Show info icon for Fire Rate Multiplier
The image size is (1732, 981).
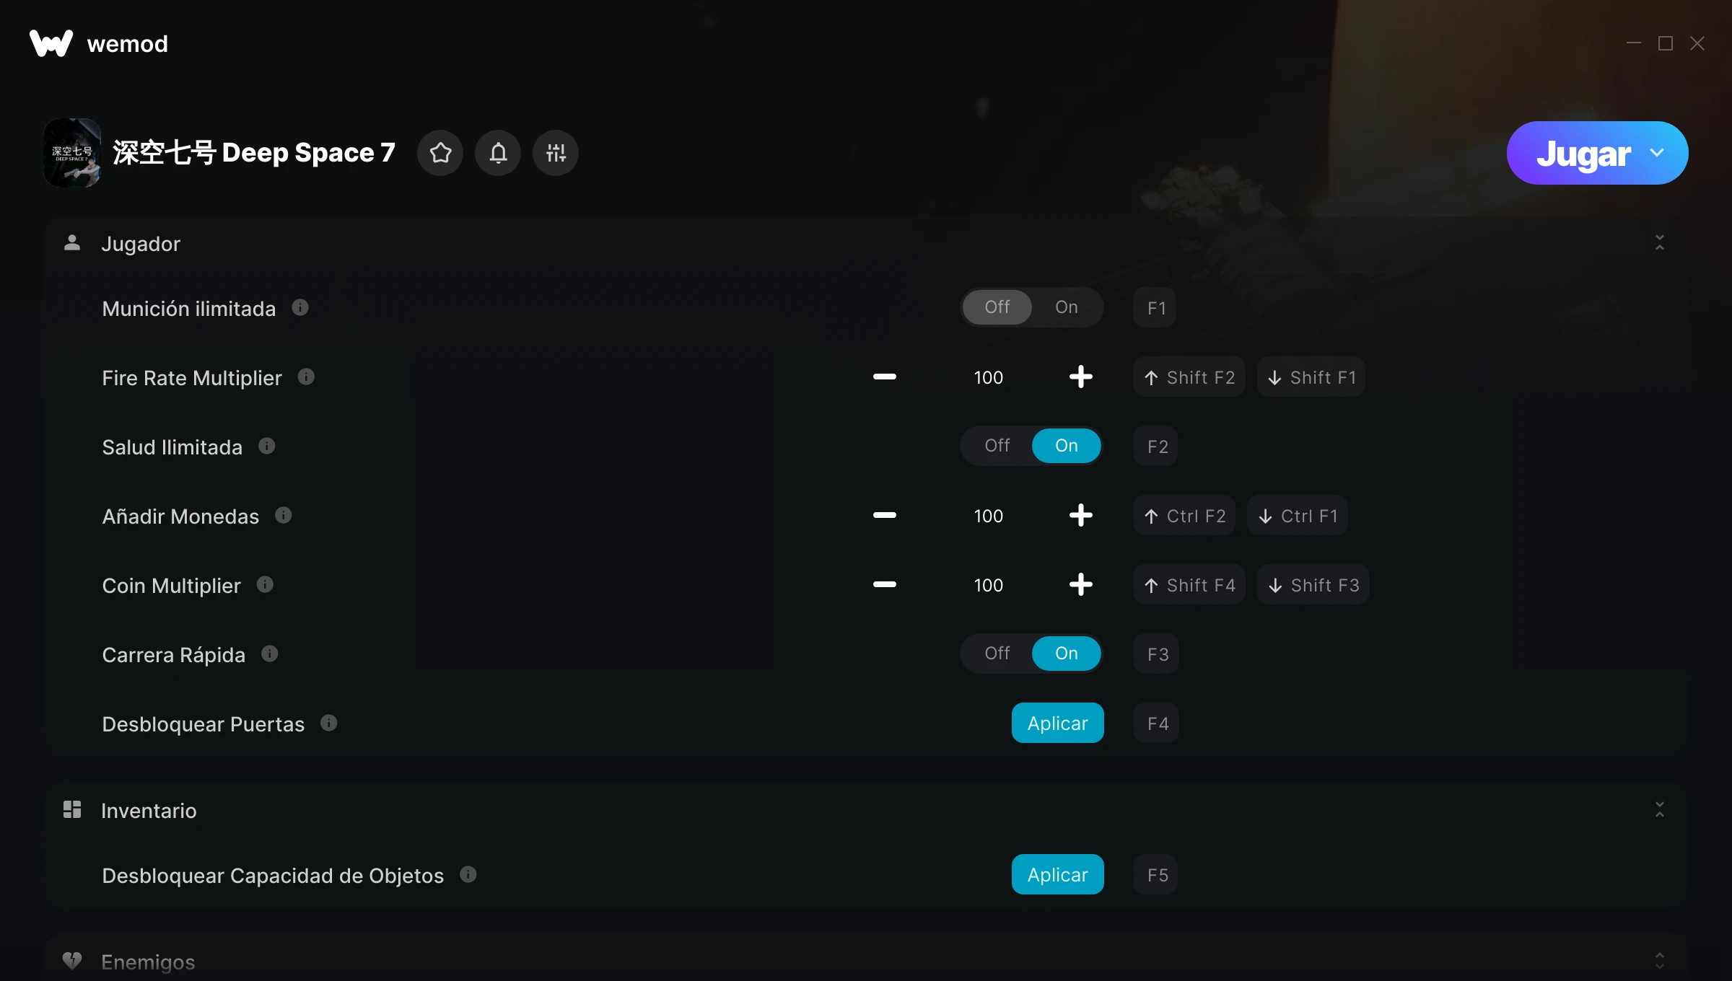[x=306, y=377]
